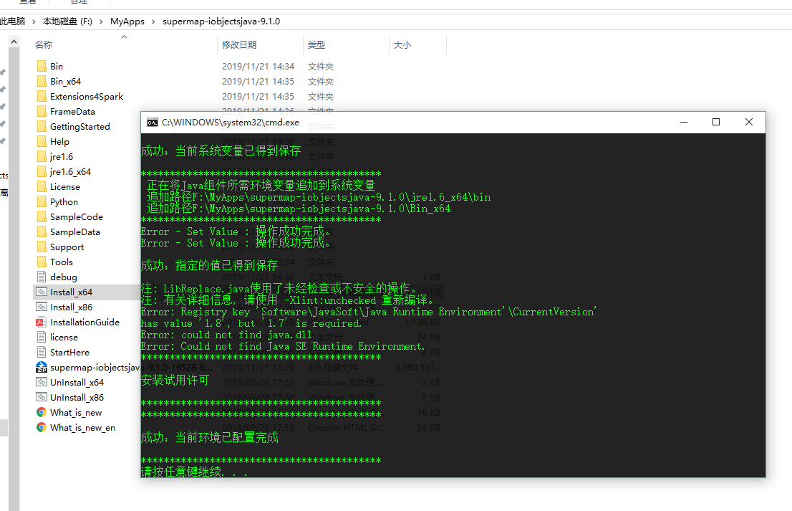Click the Extensions4Spark folder icon
Screen dimensions: 792x511
point(42,97)
